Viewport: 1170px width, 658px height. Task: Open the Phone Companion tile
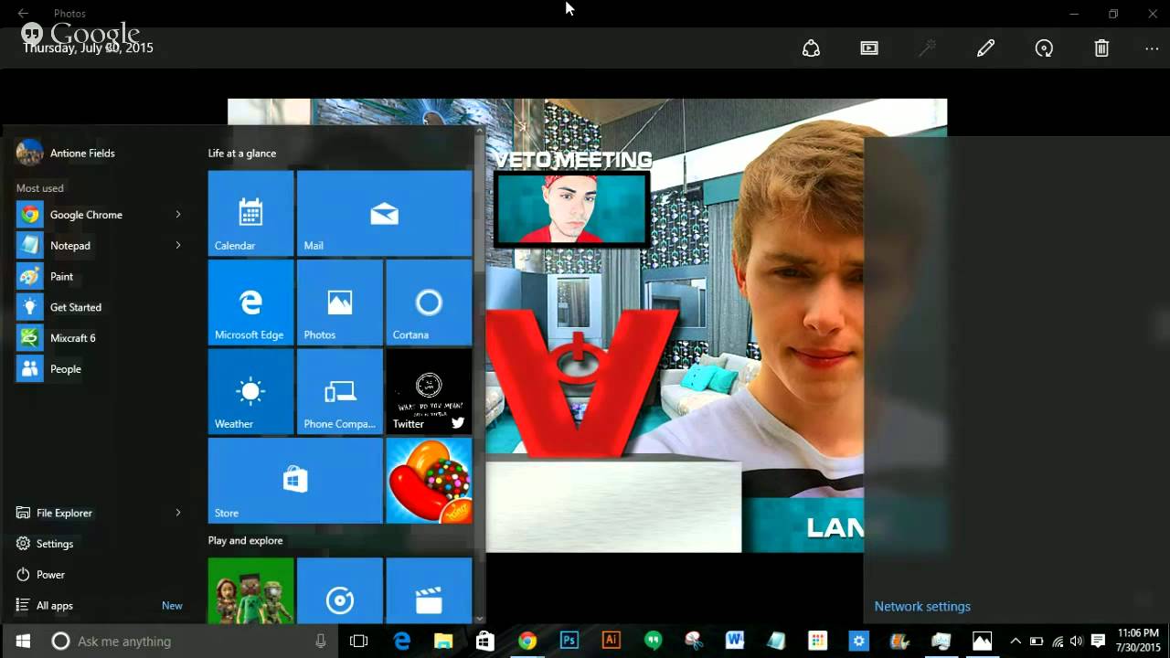click(x=339, y=391)
